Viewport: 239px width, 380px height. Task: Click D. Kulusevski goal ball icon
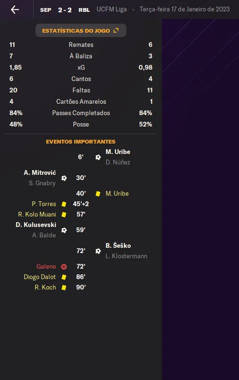click(x=64, y=230)
